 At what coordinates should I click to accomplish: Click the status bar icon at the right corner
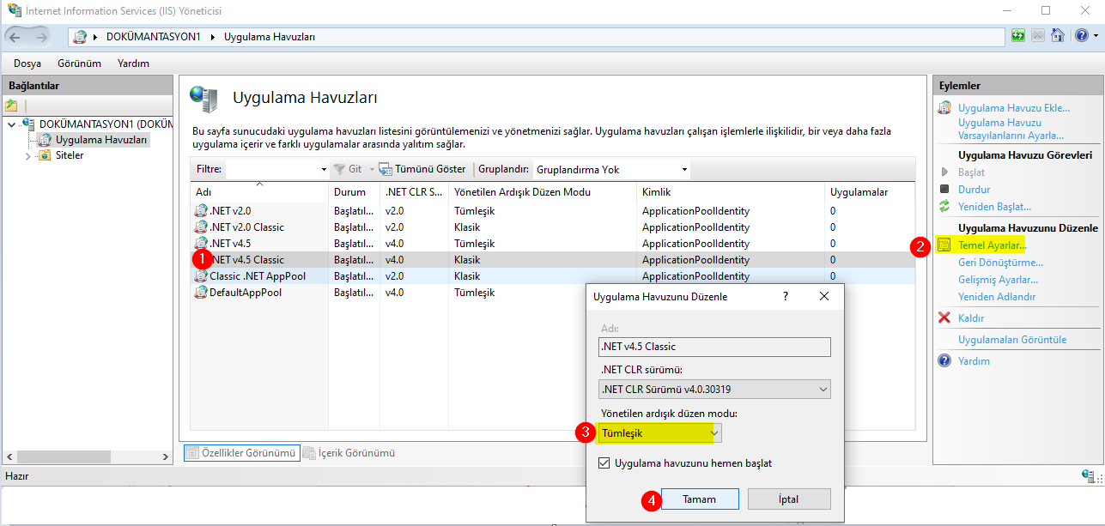(1086, 475)
